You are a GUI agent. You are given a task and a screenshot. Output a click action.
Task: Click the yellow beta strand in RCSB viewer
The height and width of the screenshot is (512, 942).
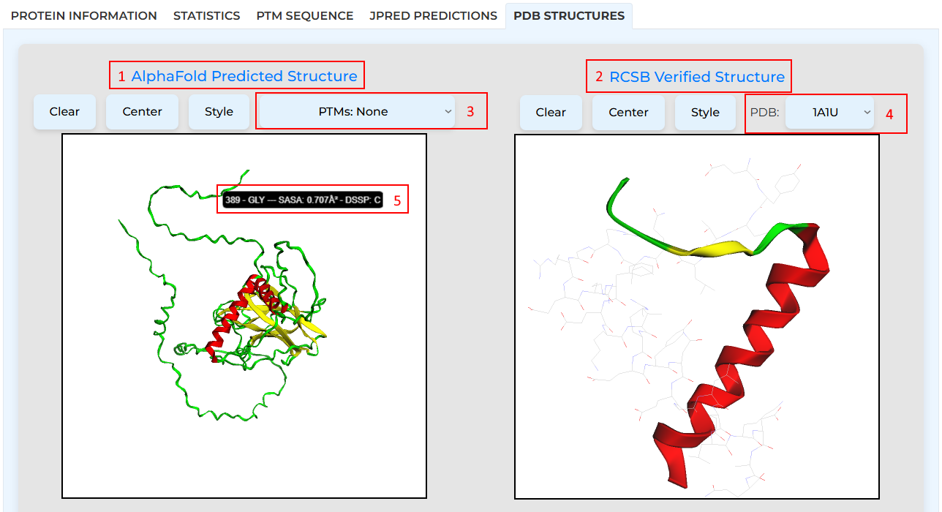coord(713,251)
